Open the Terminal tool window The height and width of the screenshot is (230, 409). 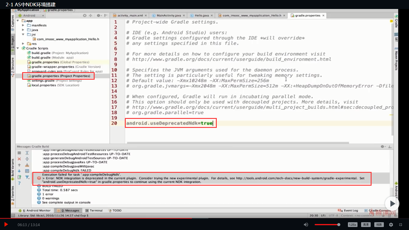point(94,211)
